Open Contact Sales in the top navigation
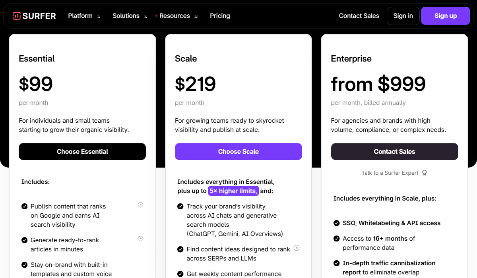 pos(359,16)
